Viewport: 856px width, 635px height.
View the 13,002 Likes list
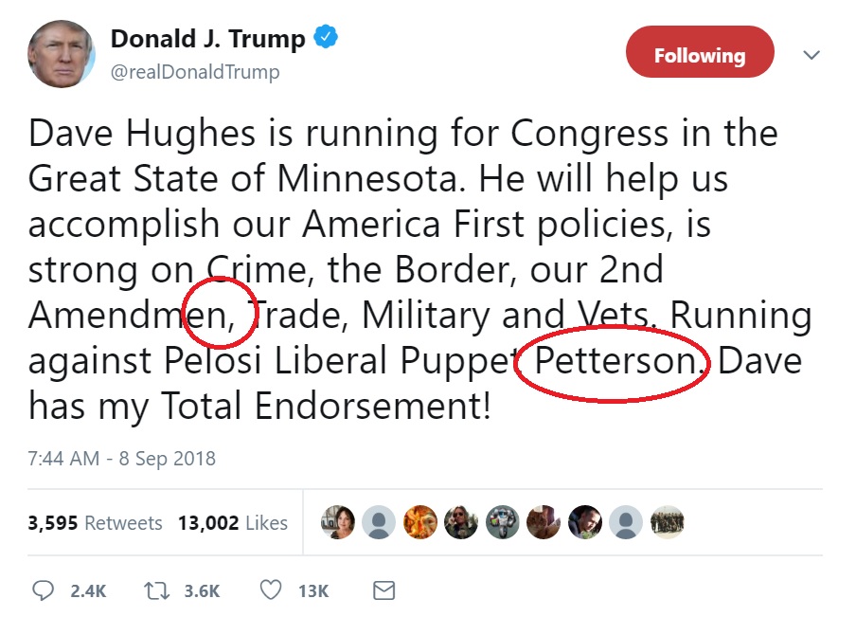pos(232,523)
